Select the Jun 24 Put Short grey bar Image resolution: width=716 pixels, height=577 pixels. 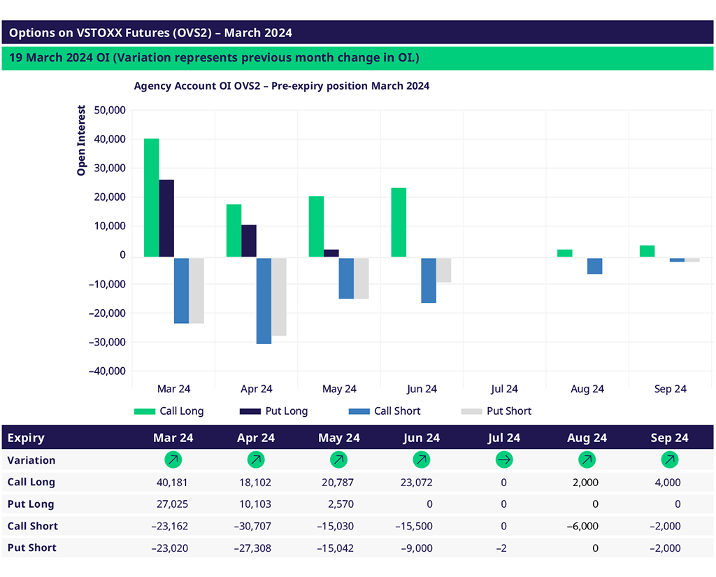point(443,270)
